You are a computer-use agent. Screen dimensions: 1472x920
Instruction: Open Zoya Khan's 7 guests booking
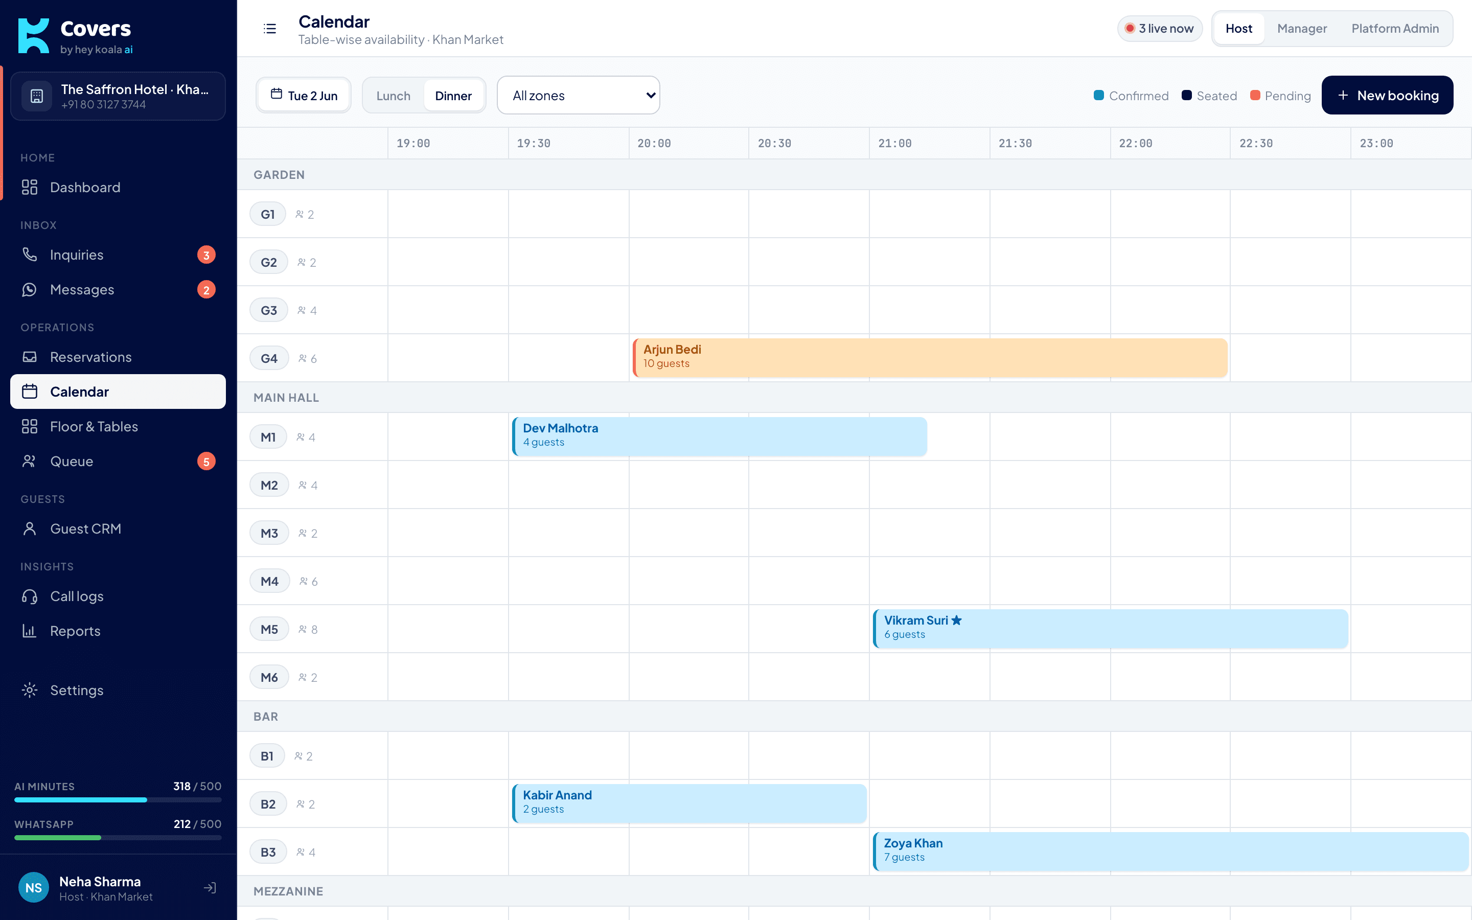(x=1170, y=851)
